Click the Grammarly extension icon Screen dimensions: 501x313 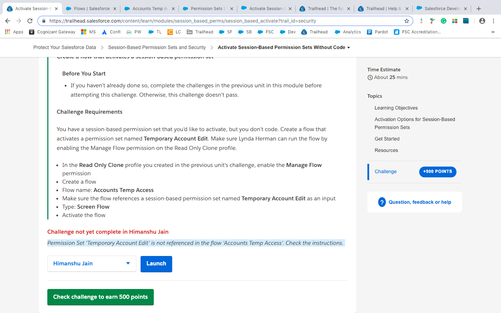point(443,21)
